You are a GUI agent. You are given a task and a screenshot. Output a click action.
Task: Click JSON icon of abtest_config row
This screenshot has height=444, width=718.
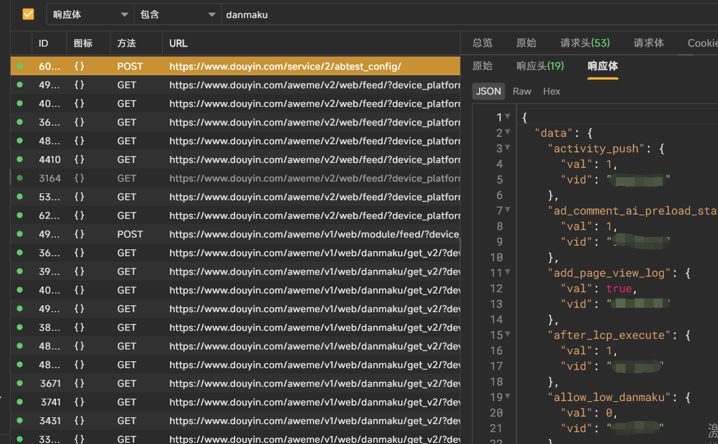[x=79, y=67]
